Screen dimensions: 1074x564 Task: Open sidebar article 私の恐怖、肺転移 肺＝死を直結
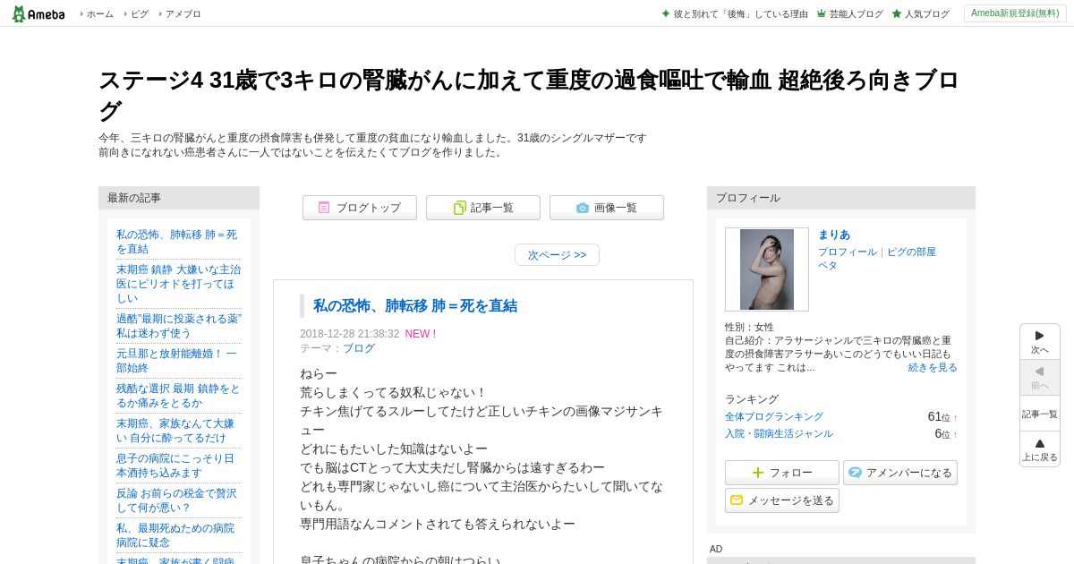(178, 242)
